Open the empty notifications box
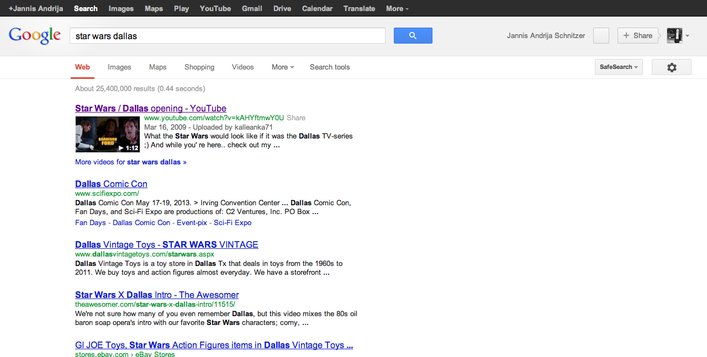Screen dimensions: 707x357 click(601, 35)
